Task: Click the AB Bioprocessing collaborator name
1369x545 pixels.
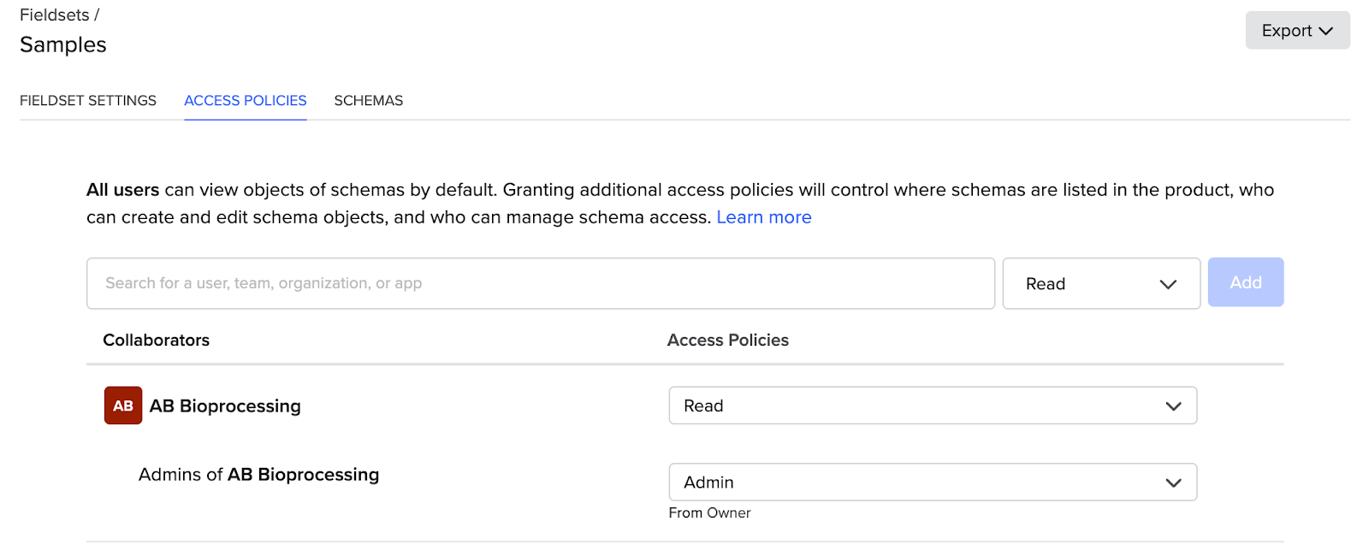Action: 225,406
